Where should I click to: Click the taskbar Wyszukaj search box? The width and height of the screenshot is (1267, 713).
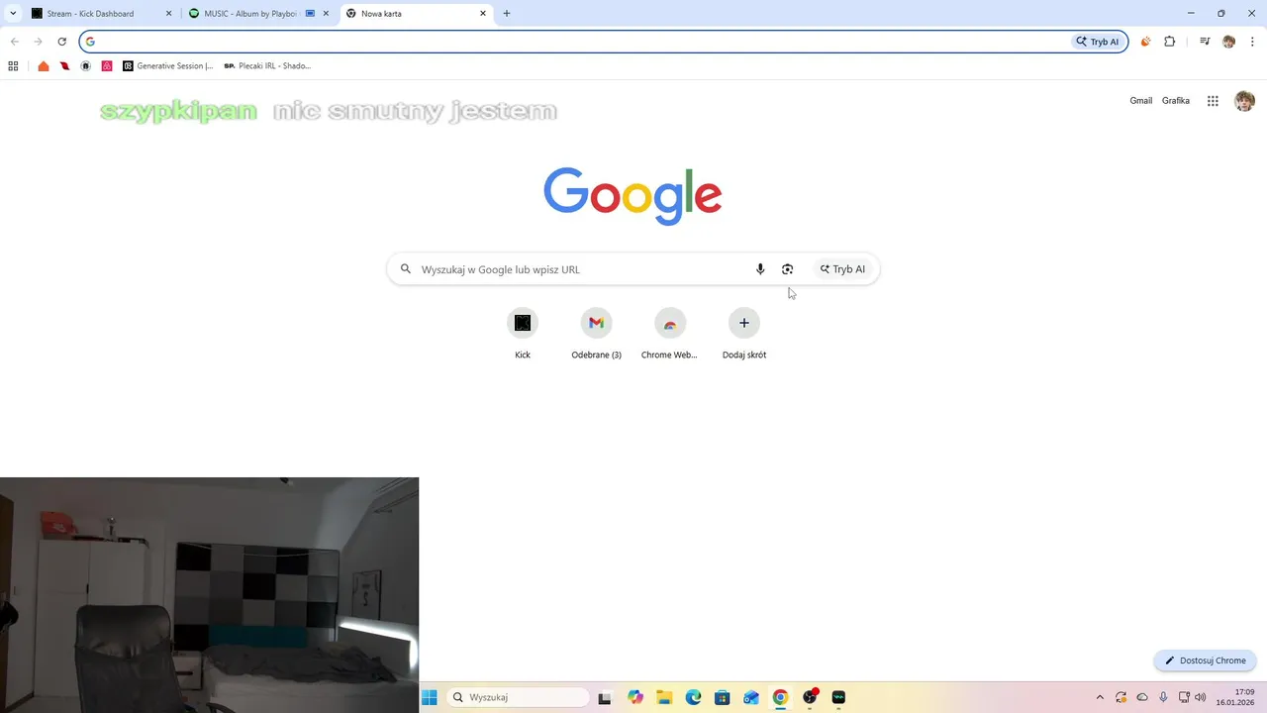pyautogui.click(x=519, y=697)
